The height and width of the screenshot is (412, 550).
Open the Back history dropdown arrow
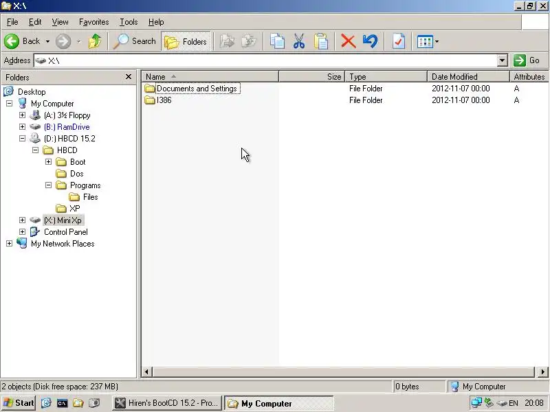(47, 41)
